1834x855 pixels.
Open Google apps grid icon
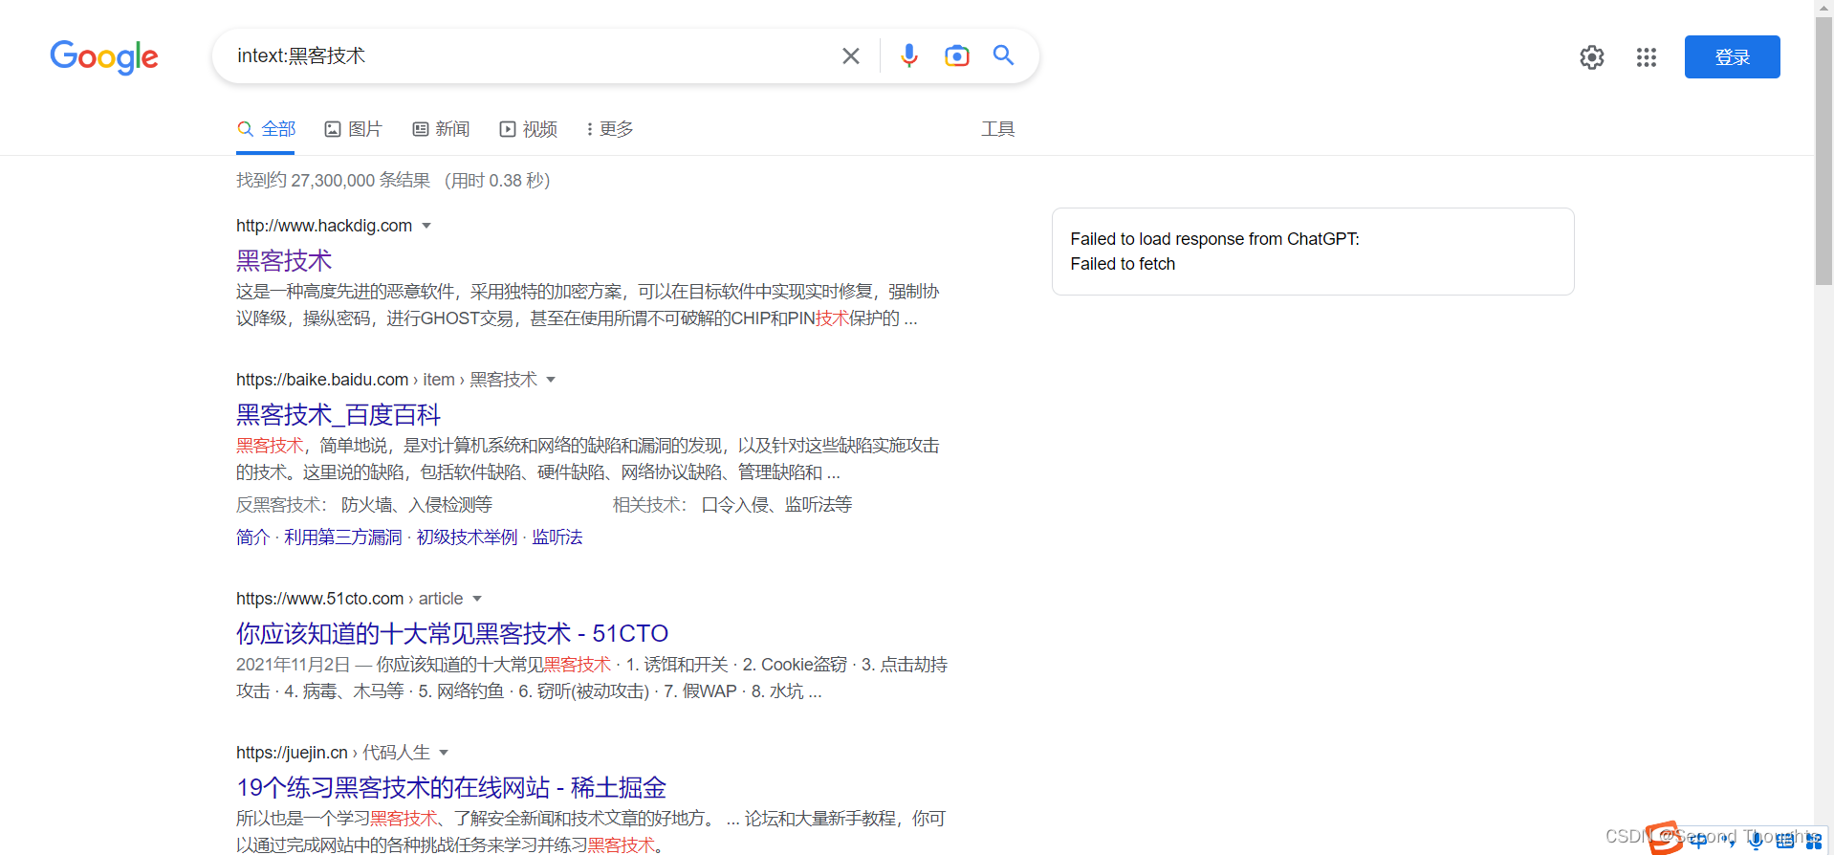click(x=1646, y=57)
